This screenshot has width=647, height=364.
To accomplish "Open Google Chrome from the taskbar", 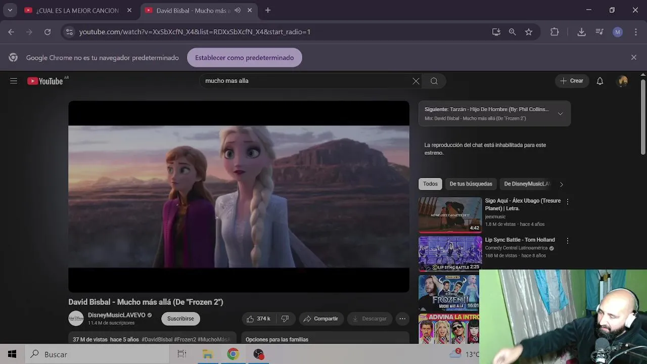I will (x=233, y=354).
